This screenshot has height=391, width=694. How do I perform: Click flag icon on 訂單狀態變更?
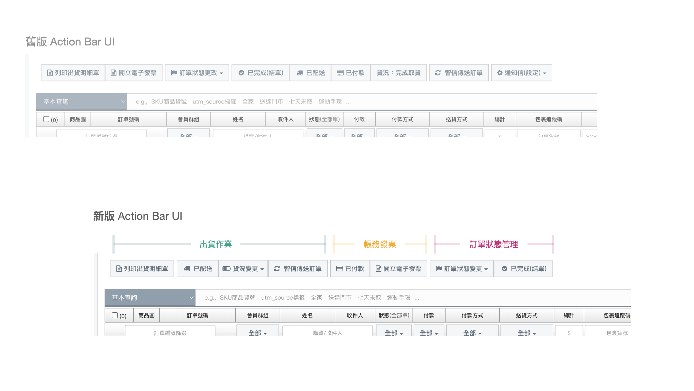pos(439,268)
